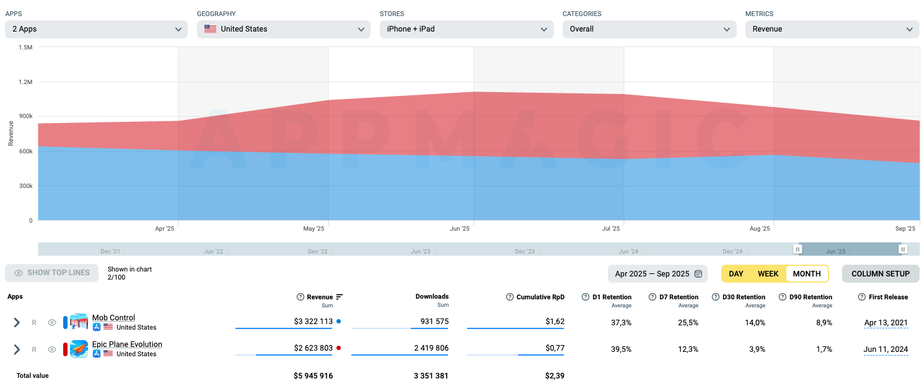Open the Apr 2025 — Sep 2025 date picker
922x389 pixels.
(x=657, y=274)
